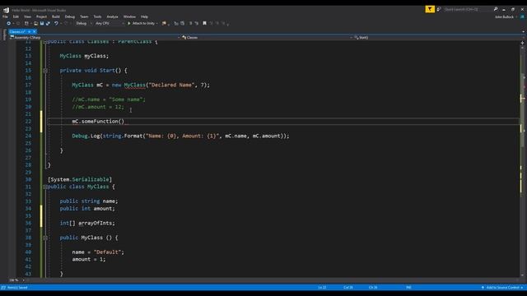Open the Project menu
This screenshot has width=527, height=296.
tap(41, 16)
